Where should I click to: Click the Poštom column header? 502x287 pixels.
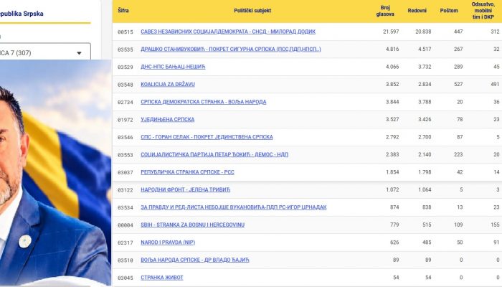[x=449, y=11]
